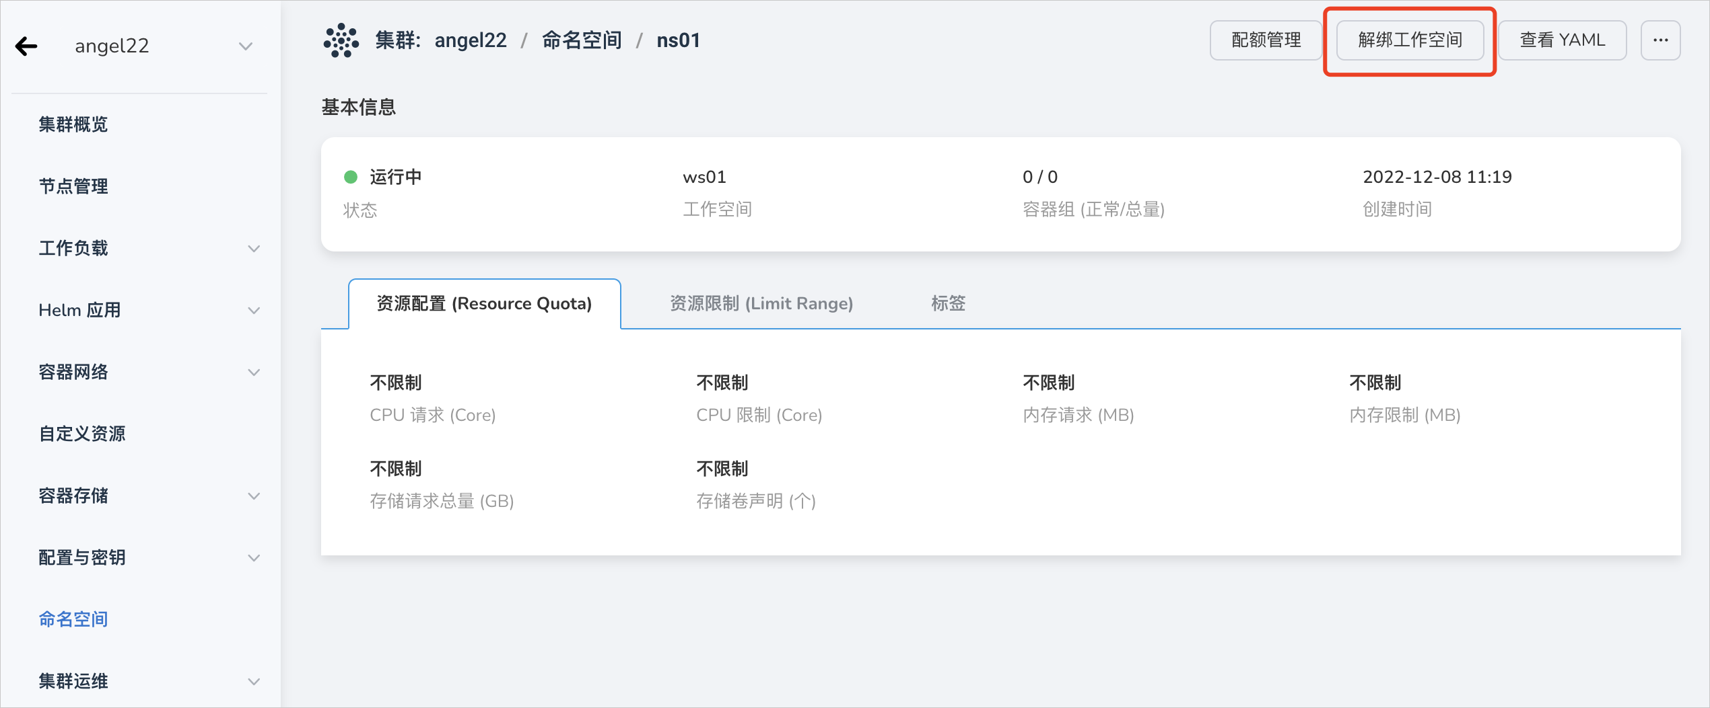Select 配置与密钥 sidebar item
This screenshot has height=708, width=1710.
coord(82,557)
